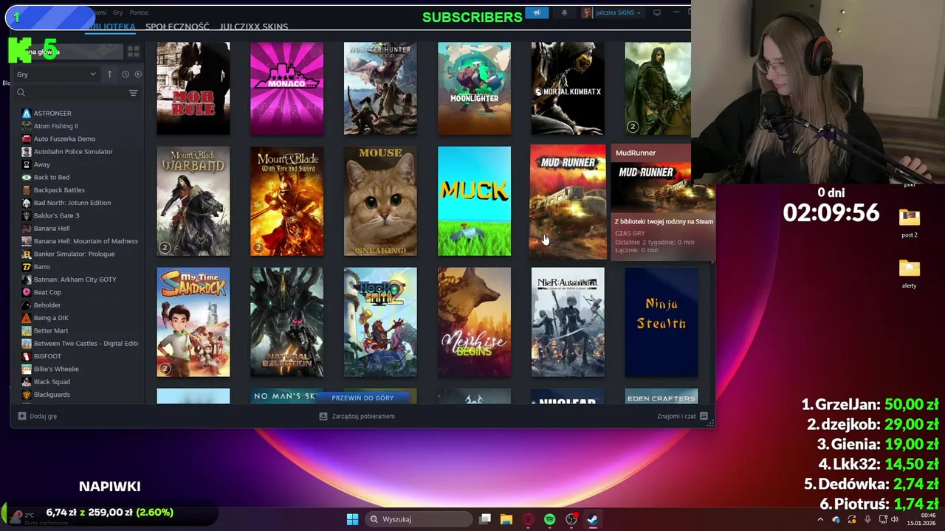The width and height of the screenshot is (945, 531).
Task: Open the Nephise Begins cover
Action: [474, 322]
